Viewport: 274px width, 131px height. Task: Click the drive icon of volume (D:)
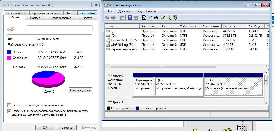pyautogui.click(x=108, y=36)
